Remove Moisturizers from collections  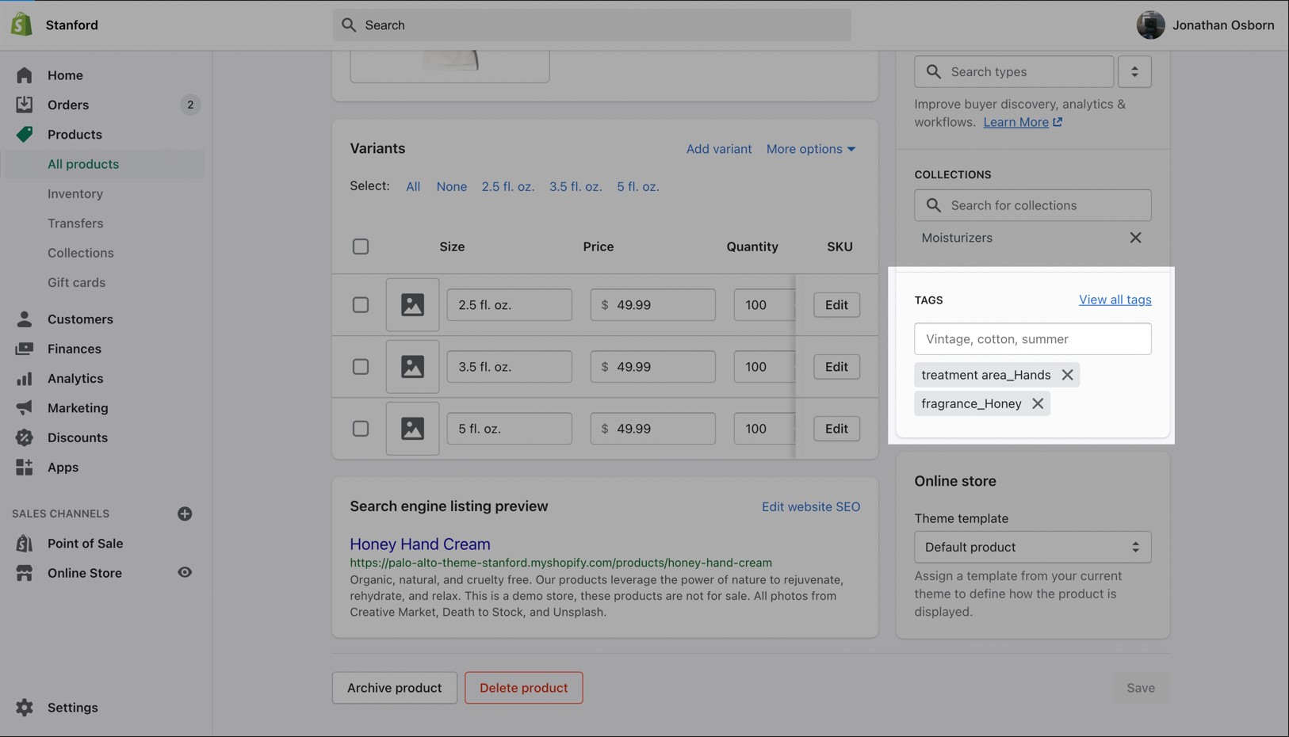tap(1134, 238)
